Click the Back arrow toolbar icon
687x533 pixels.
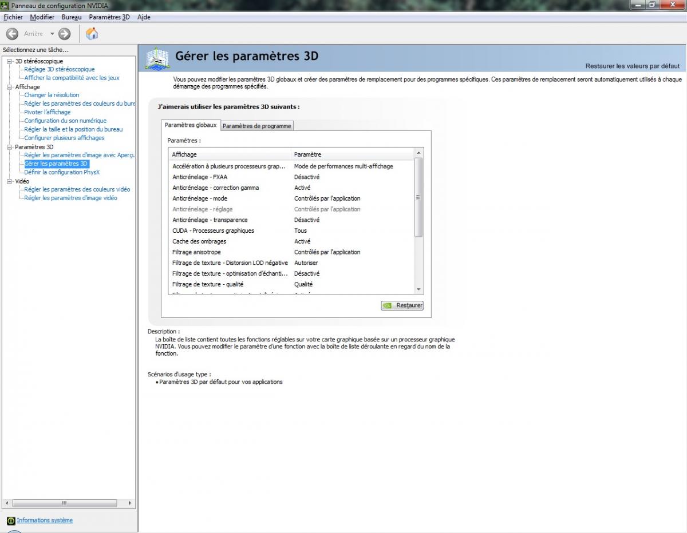[x=13, y=34]
